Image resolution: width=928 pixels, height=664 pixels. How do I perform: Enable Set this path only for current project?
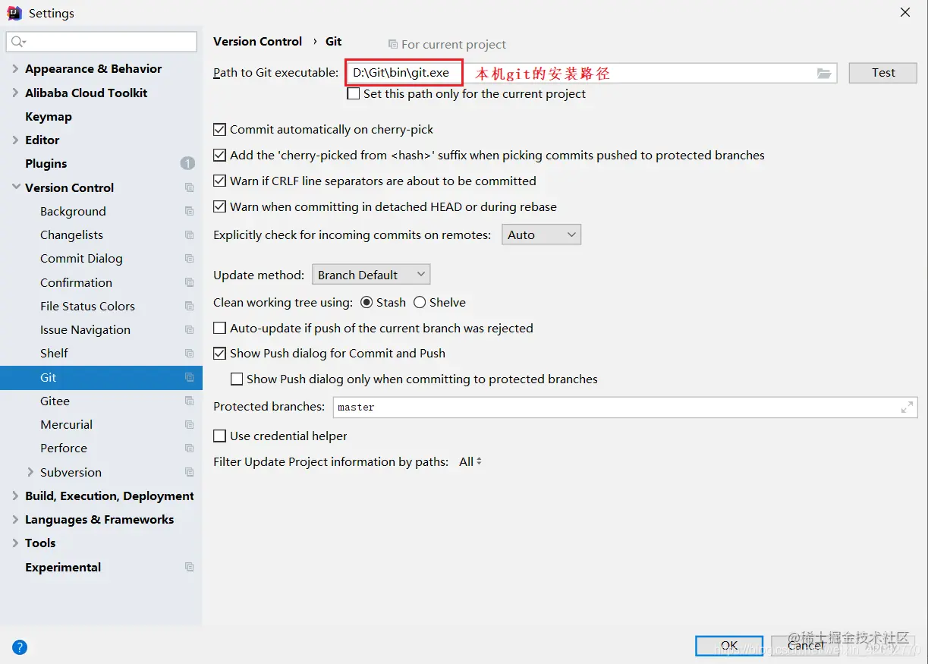353,94
